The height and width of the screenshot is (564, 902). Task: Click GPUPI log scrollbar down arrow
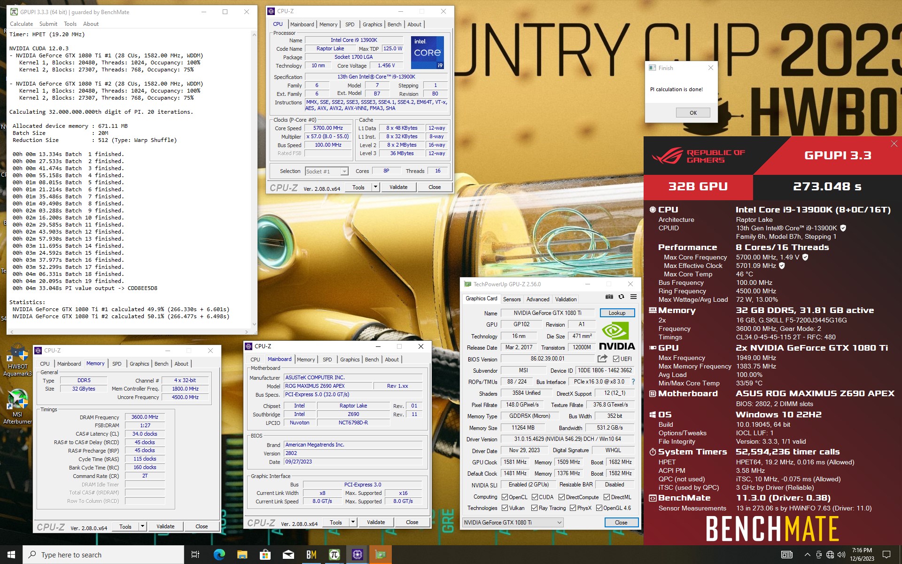[x=254, y=324]
